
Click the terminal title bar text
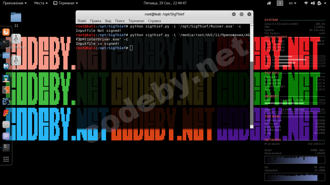(164, 14)
